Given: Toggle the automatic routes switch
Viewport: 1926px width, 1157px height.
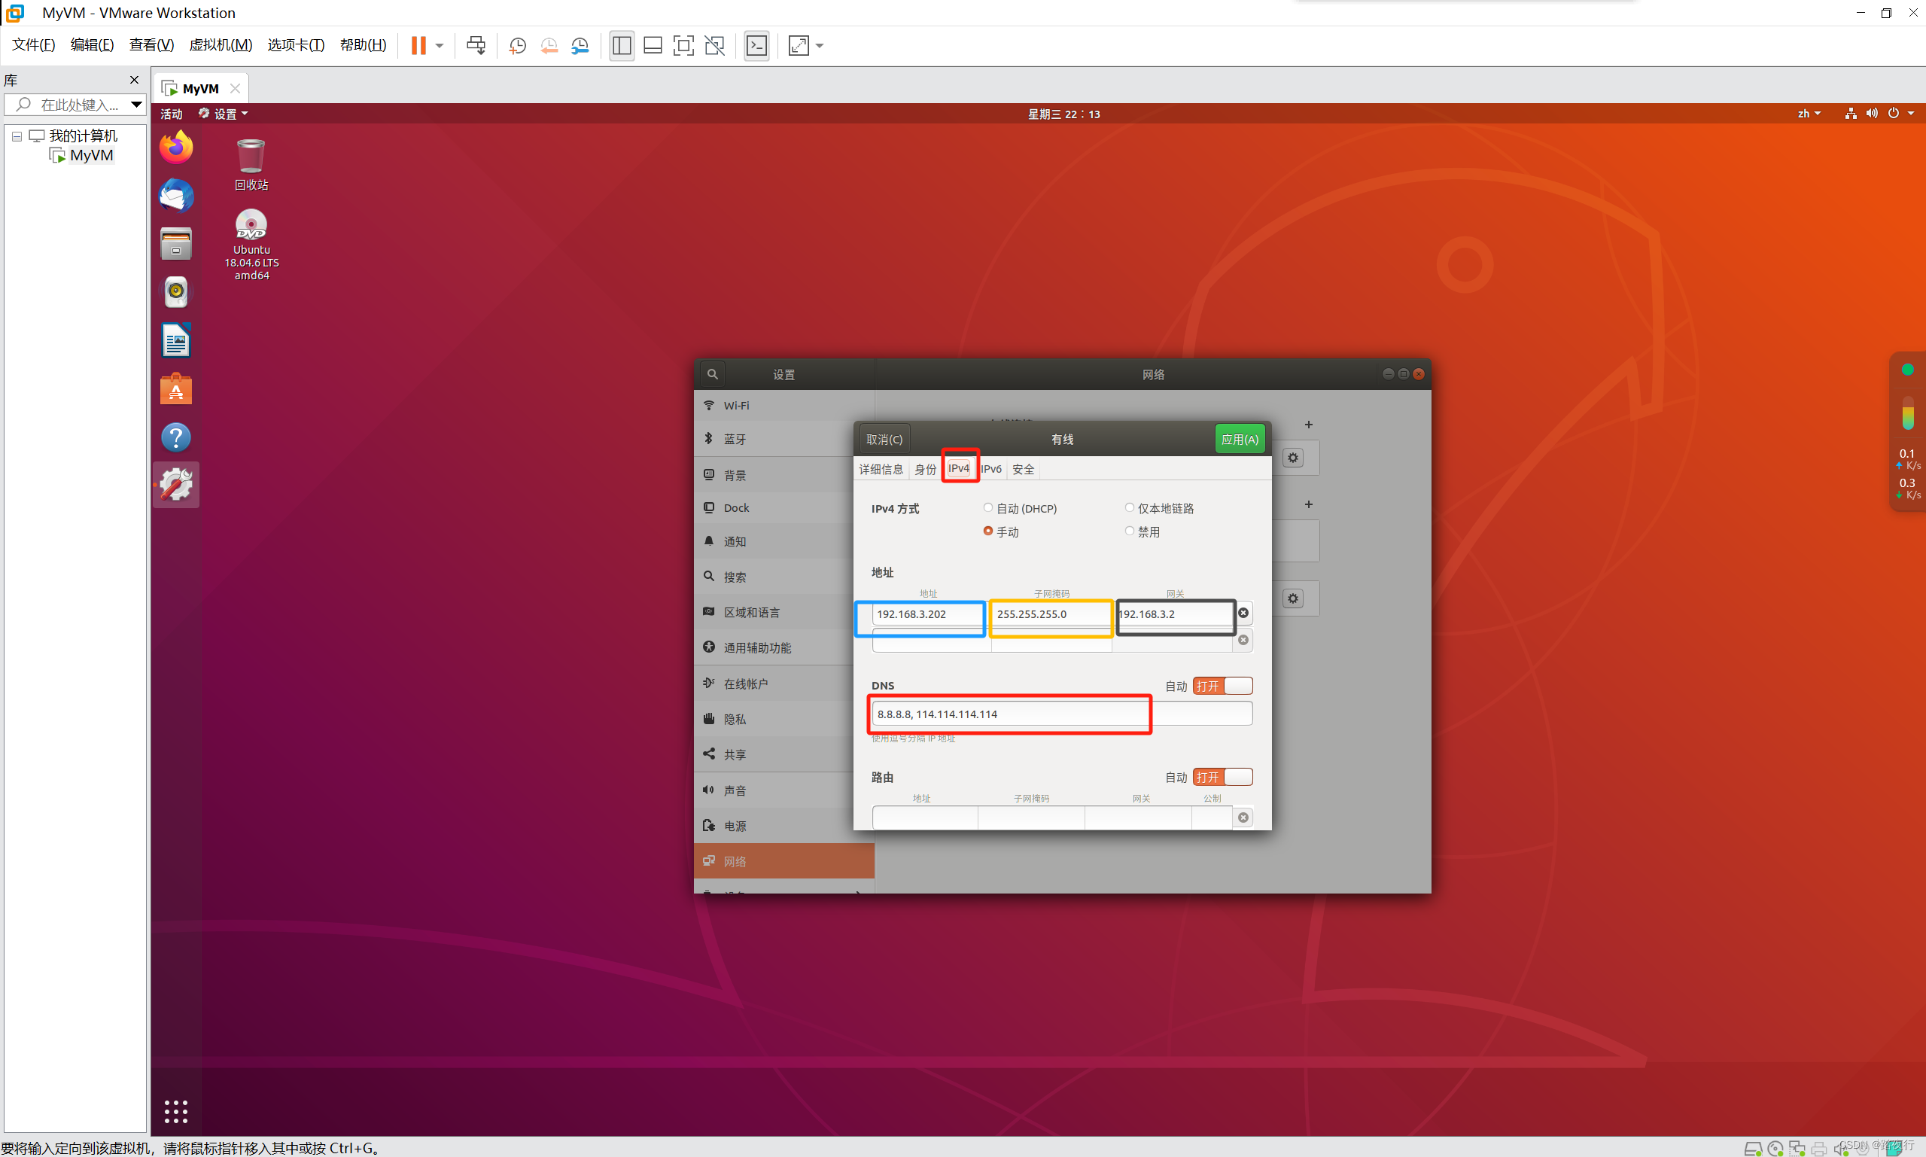Looking at the screenshot, I should (x=1222, y=778).
